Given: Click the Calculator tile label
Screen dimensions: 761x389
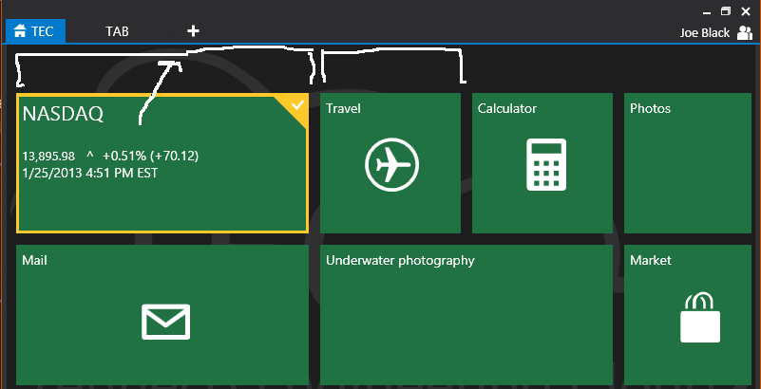Looking at the screenshot, I should 507,108.
